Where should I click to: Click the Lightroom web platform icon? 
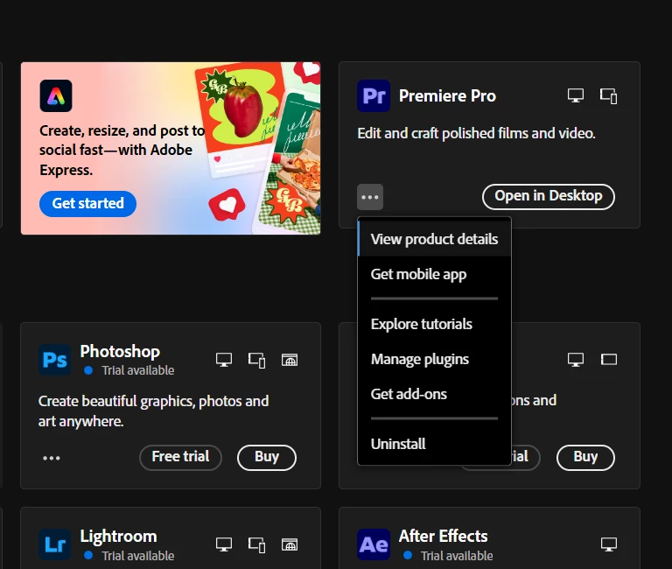coord(290,544)
